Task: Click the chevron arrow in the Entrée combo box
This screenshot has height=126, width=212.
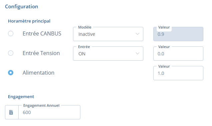Action: [x=138, y=53]
